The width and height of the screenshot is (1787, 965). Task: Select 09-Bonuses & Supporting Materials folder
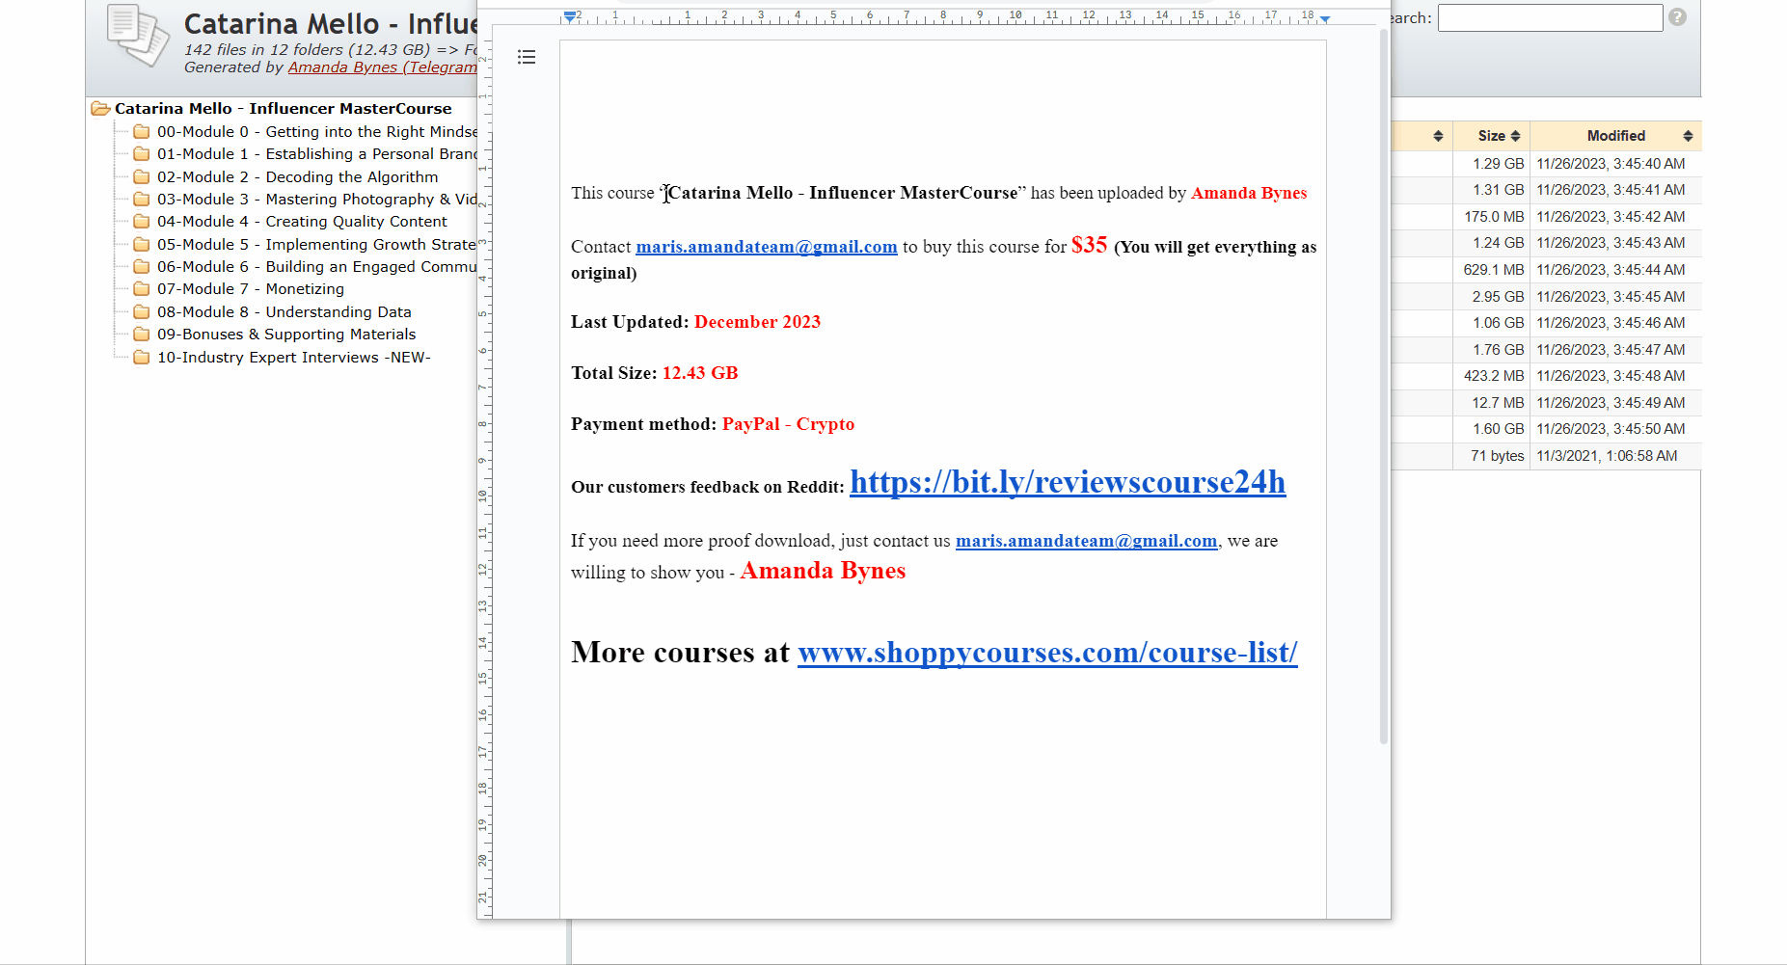(286, 335)
